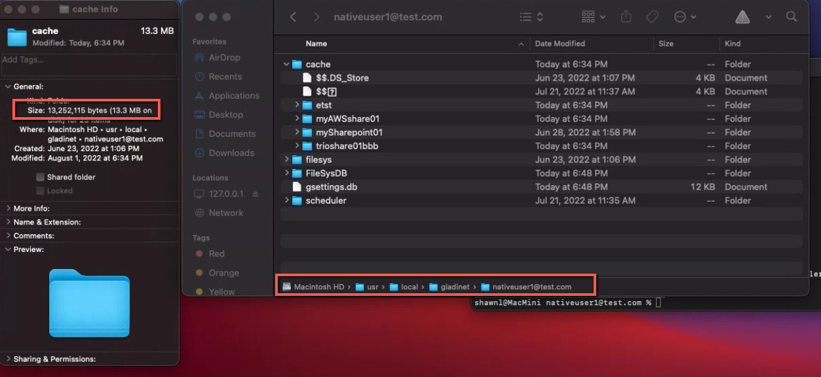Click the cache folder icon in Info header

tap(17, 37)
